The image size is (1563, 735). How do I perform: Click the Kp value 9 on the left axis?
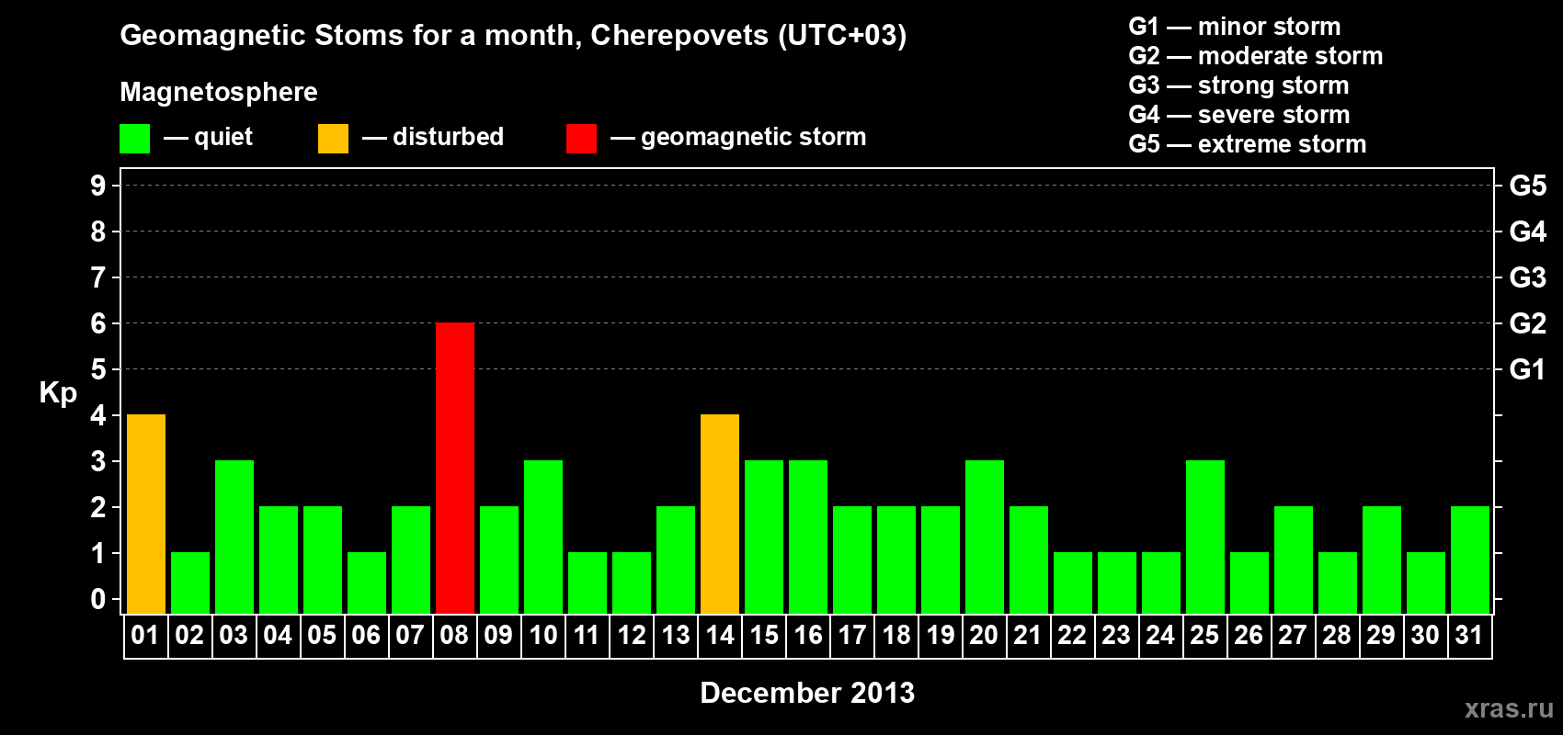pyautogui.click(x=98, y=186)
